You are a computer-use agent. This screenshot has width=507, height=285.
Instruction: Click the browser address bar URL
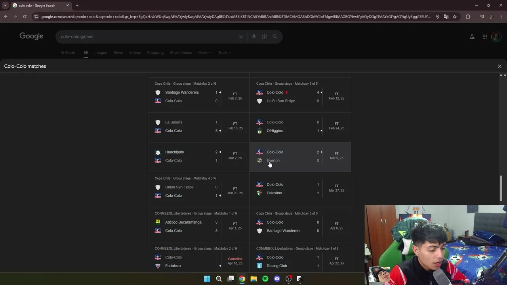[236, 17]
